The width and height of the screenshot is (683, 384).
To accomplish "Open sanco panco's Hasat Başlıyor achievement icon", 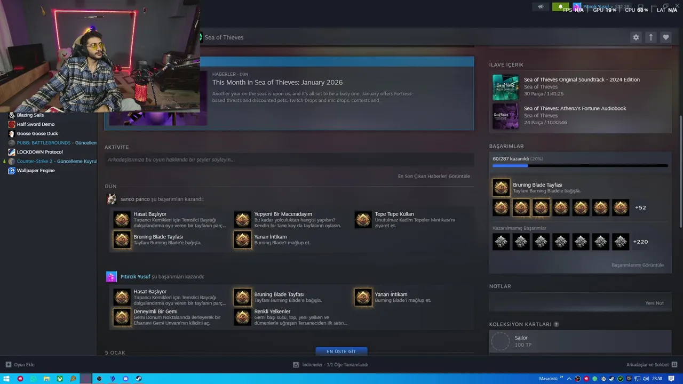I will pos(122,219).
